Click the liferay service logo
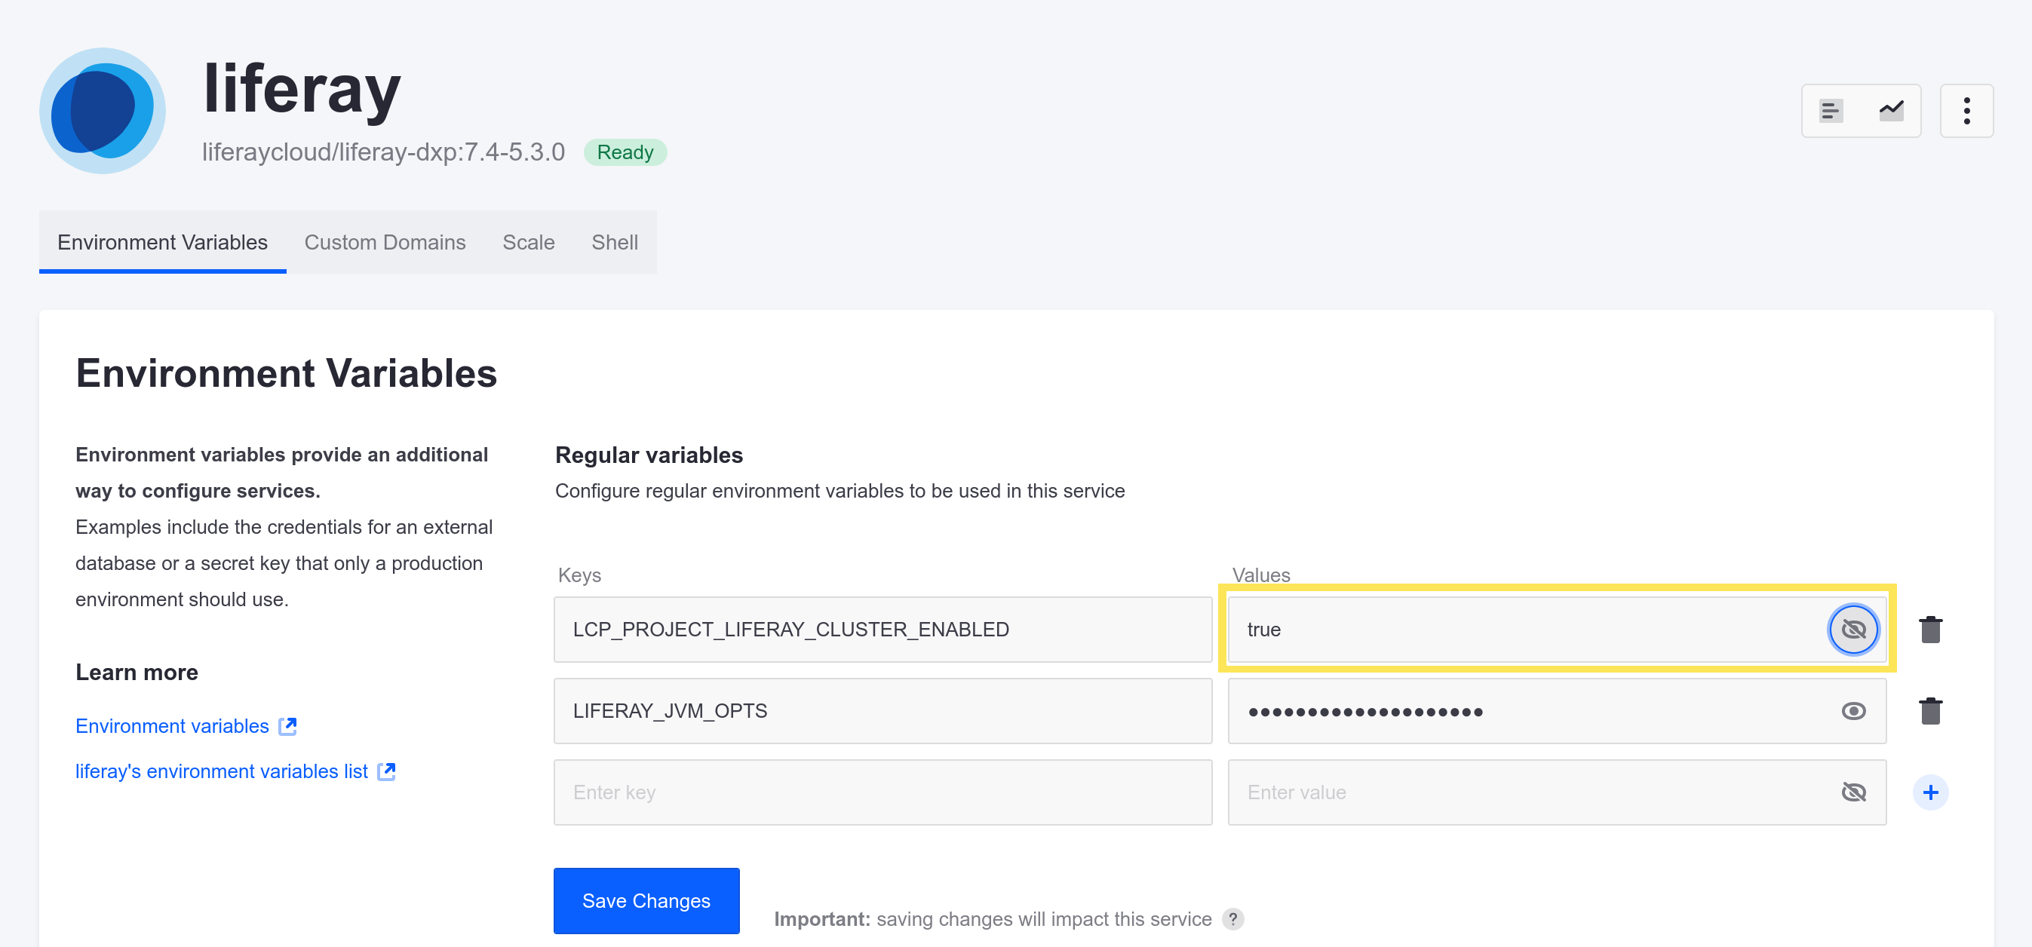This screenshot has width=2032, height=947. [103, 111]
